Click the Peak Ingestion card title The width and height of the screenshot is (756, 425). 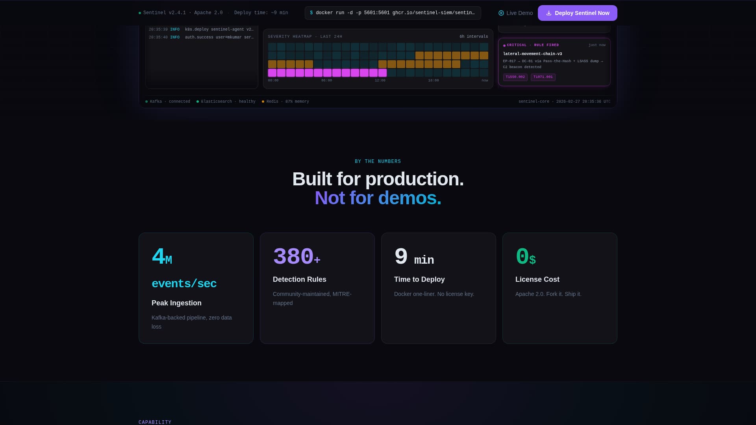176,303
